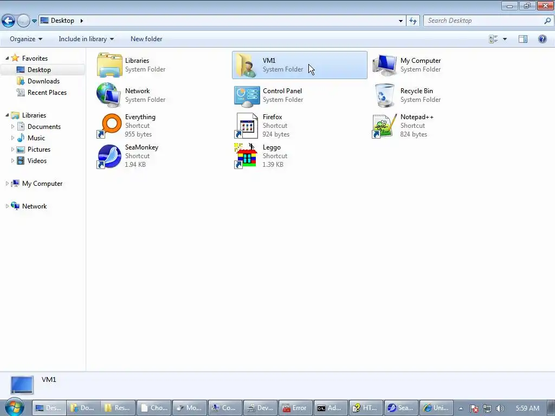The height and width of the screenshot is (416, 555).
Task: Select the Firefox shortcut icon
Action: point(247,126)
